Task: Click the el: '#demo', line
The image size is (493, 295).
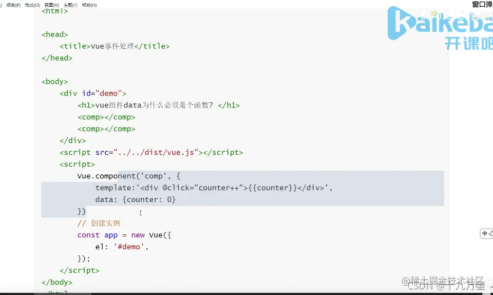Action: pyautogui.click(x=122, y=247)
